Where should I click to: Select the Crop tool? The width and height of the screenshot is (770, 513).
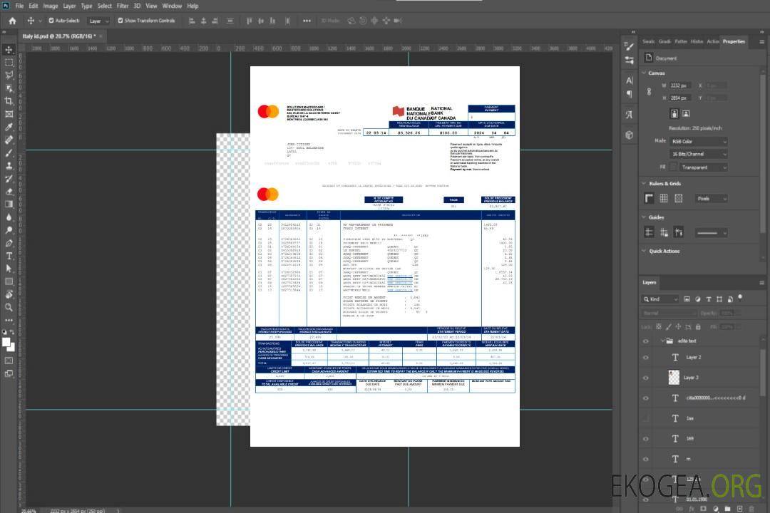(9, 101)
